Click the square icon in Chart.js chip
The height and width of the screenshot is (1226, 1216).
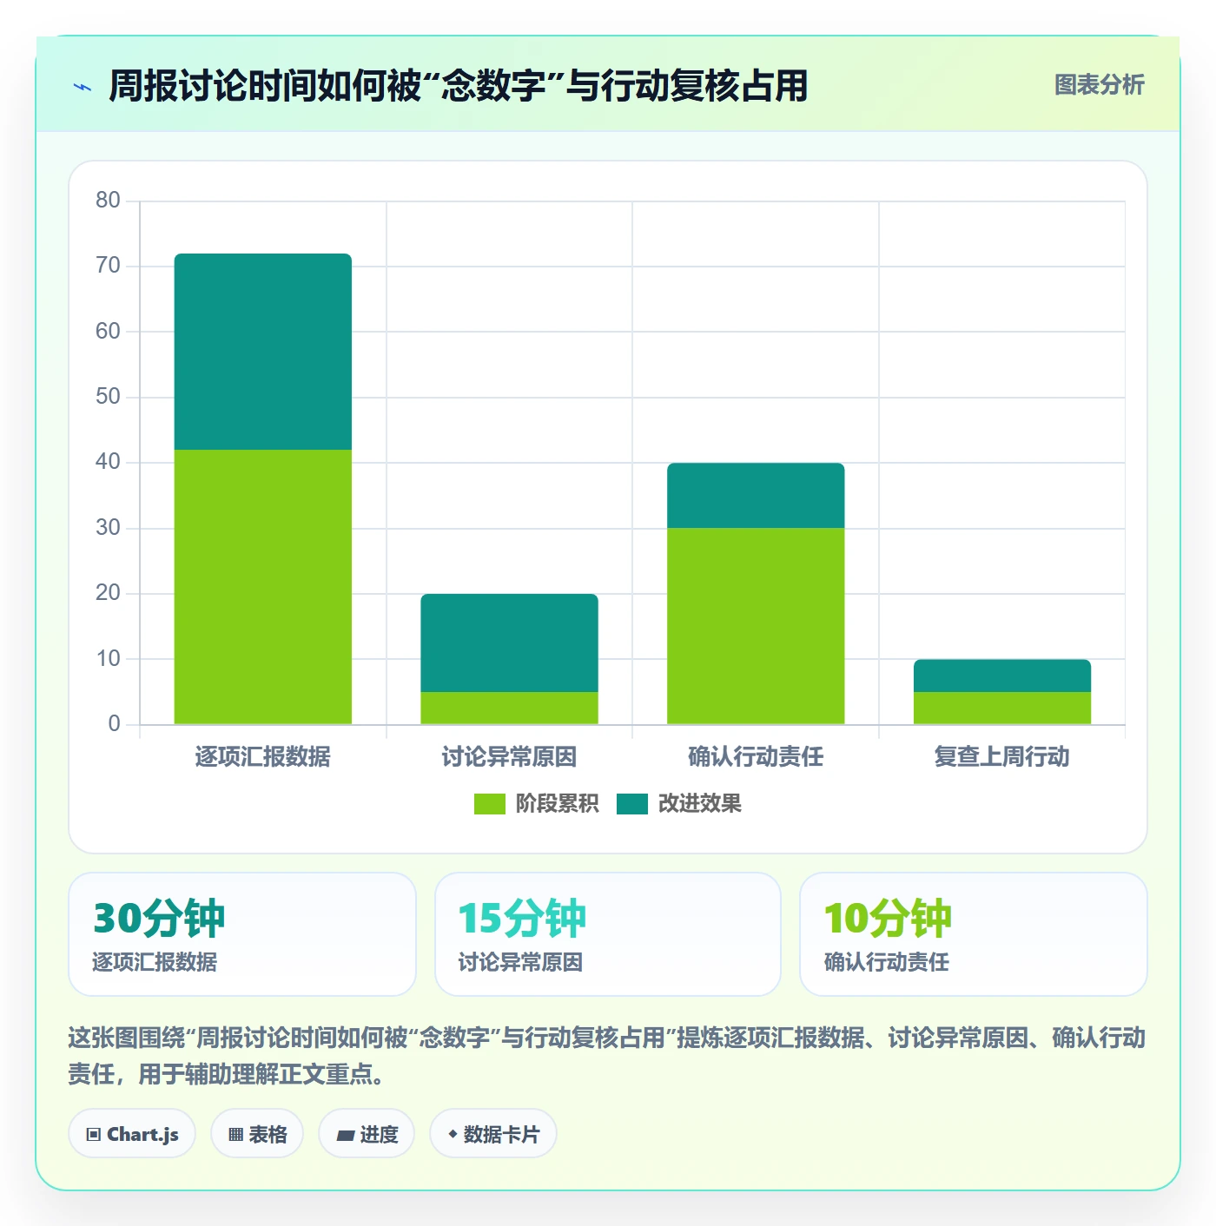(x=94, y=1135)
